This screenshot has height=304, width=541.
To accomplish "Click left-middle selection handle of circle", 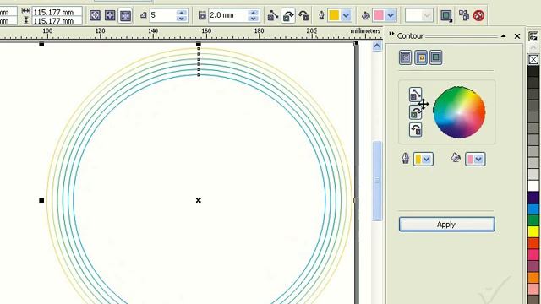I will click(x=41, y=200).
